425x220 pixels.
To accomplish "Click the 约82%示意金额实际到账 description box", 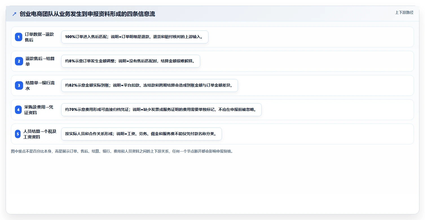I will (x=149, y=85).
